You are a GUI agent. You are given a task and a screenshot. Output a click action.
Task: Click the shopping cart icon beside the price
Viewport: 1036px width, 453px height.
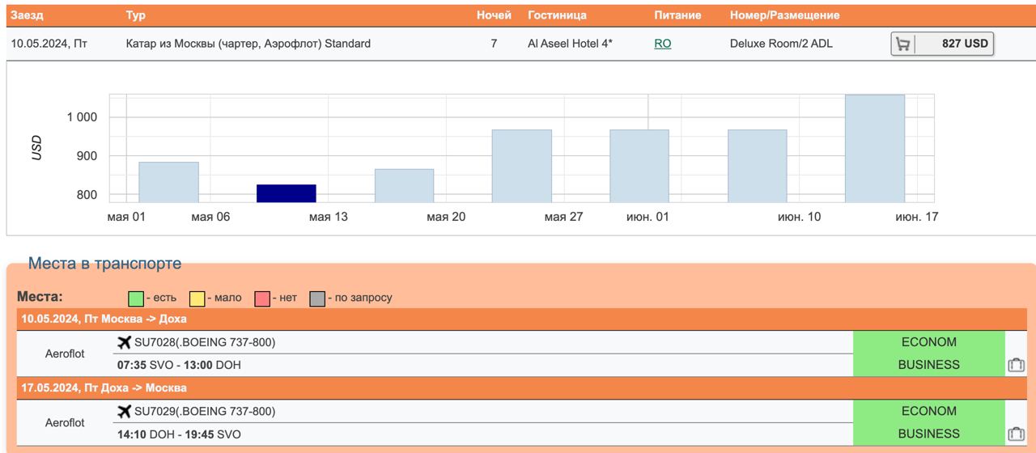click(903, 44)
